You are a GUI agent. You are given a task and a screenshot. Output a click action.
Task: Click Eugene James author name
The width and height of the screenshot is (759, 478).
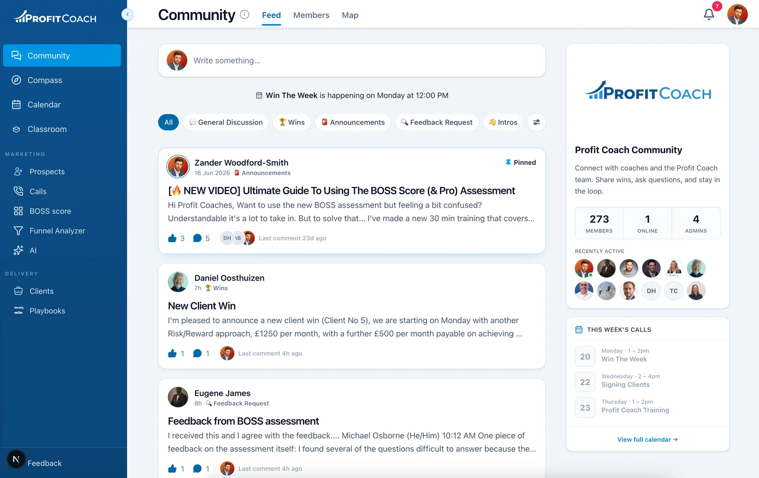(222, 393)
